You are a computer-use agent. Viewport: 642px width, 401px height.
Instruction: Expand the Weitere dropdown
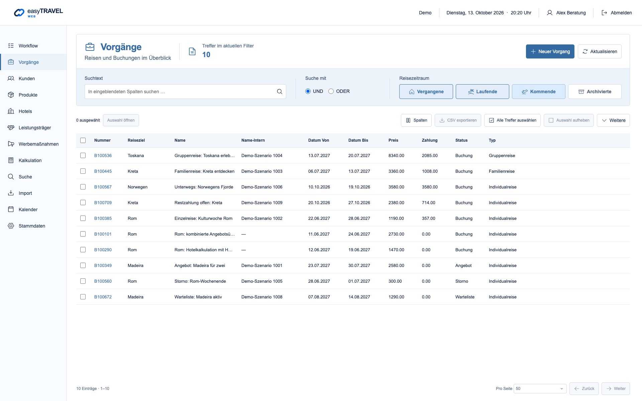613,120
